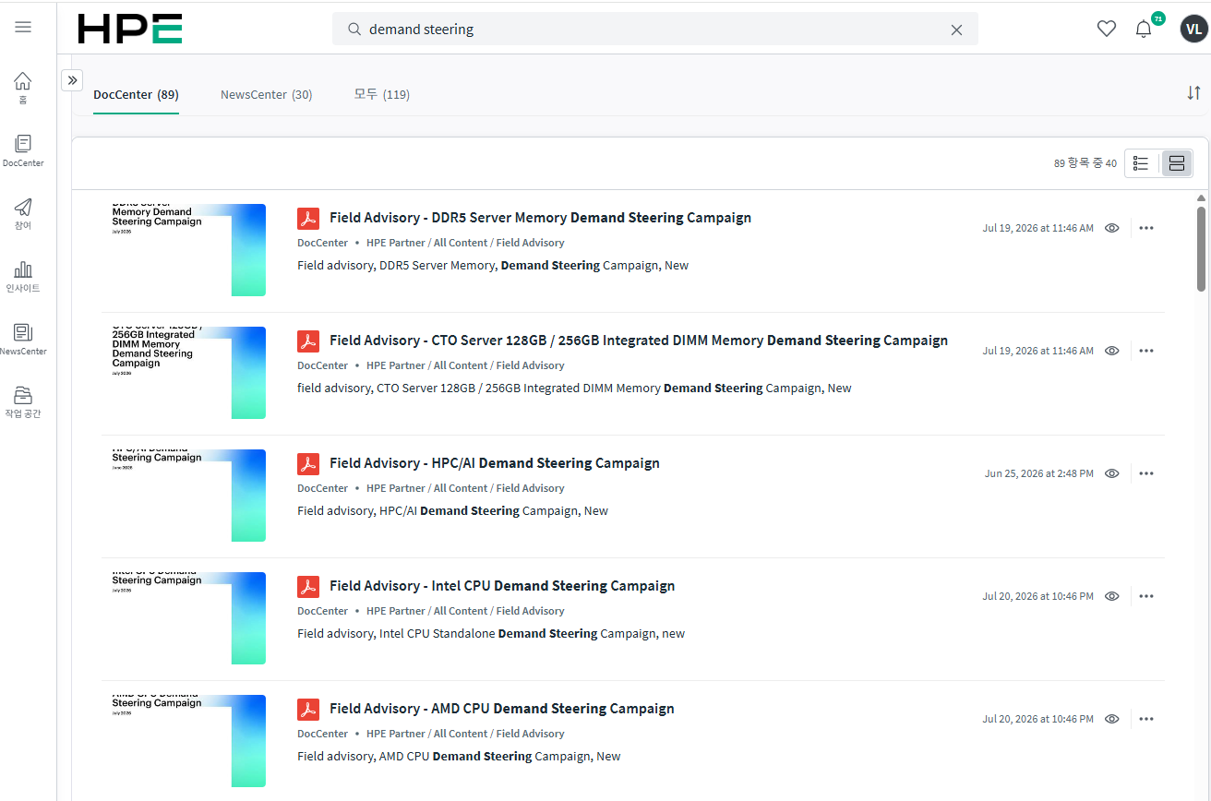Clear the search query with the X
The height and width of the screenshot is (801, 1211).
point(956,30)
